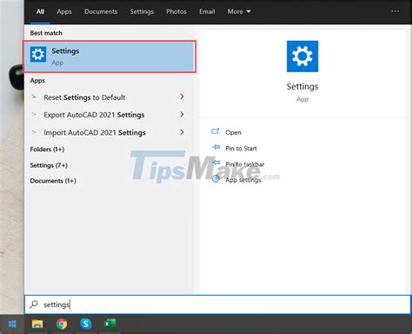The image size is (412, 334).
Task: Launch Google Chrome from the taskbar
Action: pyautogui.click(x=62, y=324)
